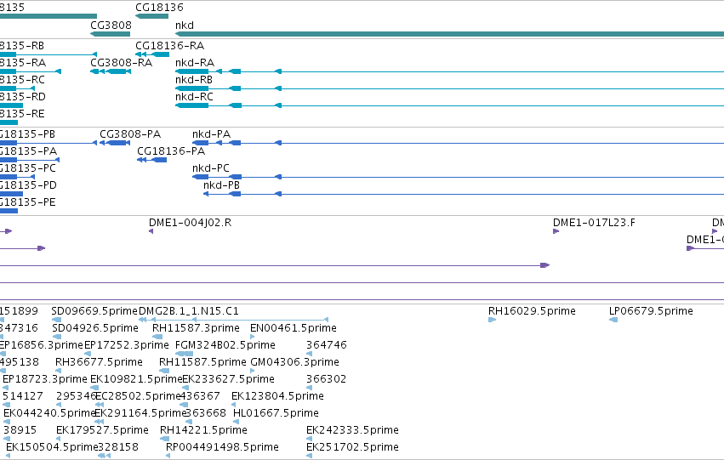Click EN00461.5prime EST label
724x460 pixels.
[294, 328]
